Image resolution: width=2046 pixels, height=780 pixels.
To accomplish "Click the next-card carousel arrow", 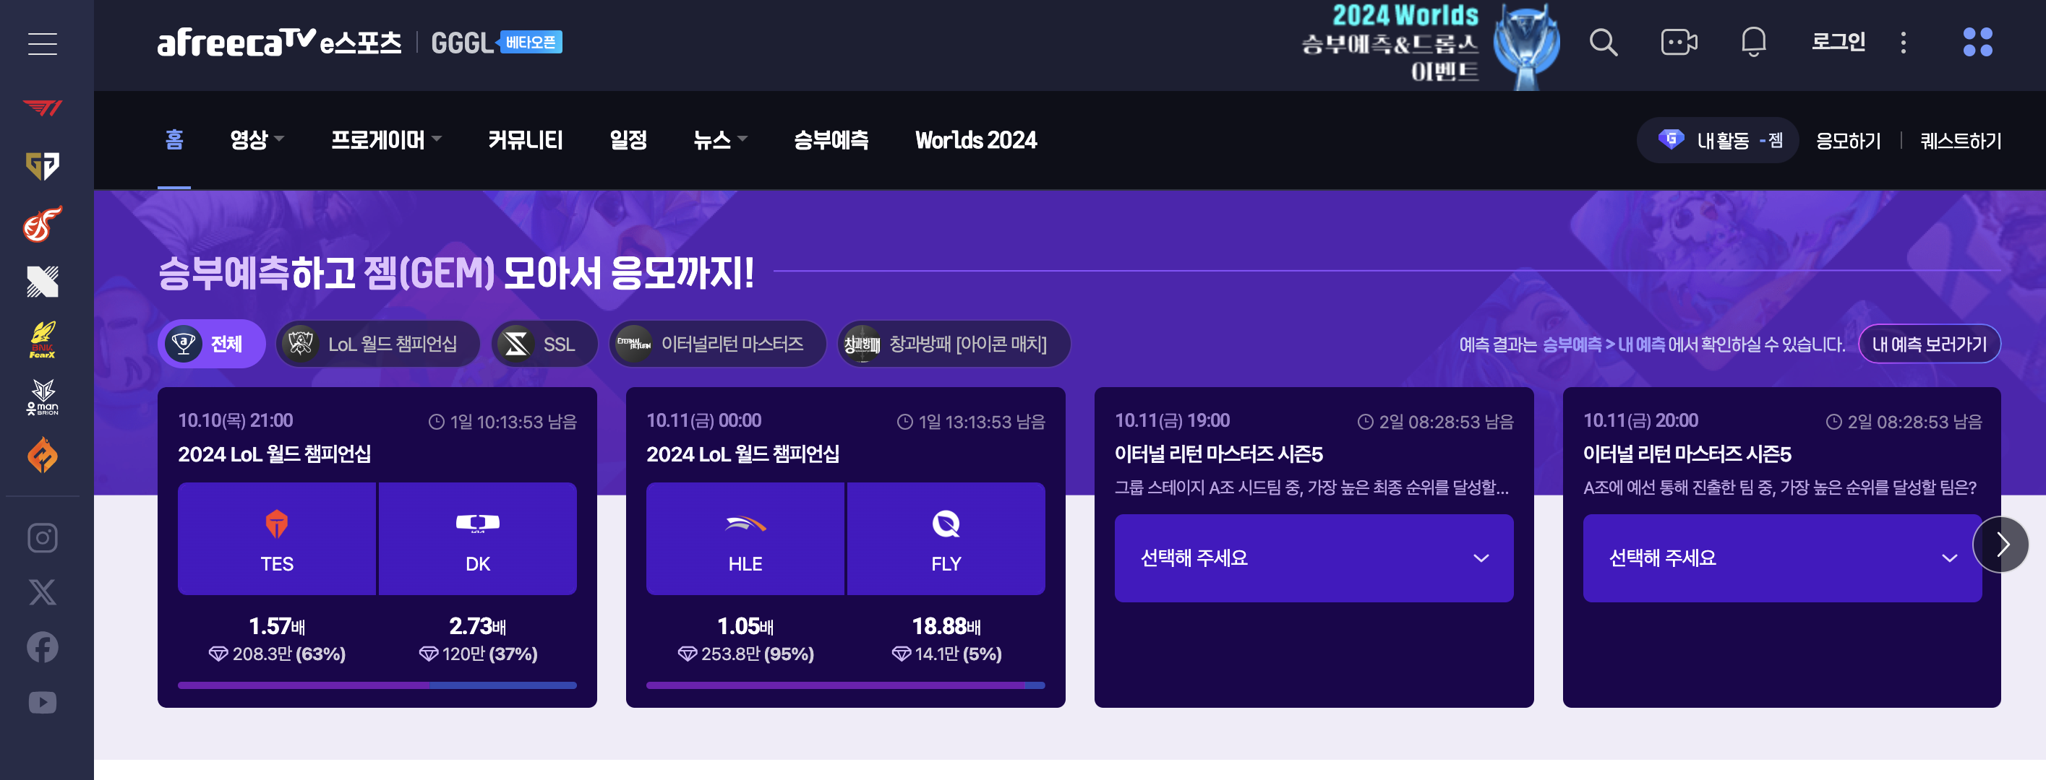I will 2000,545.
